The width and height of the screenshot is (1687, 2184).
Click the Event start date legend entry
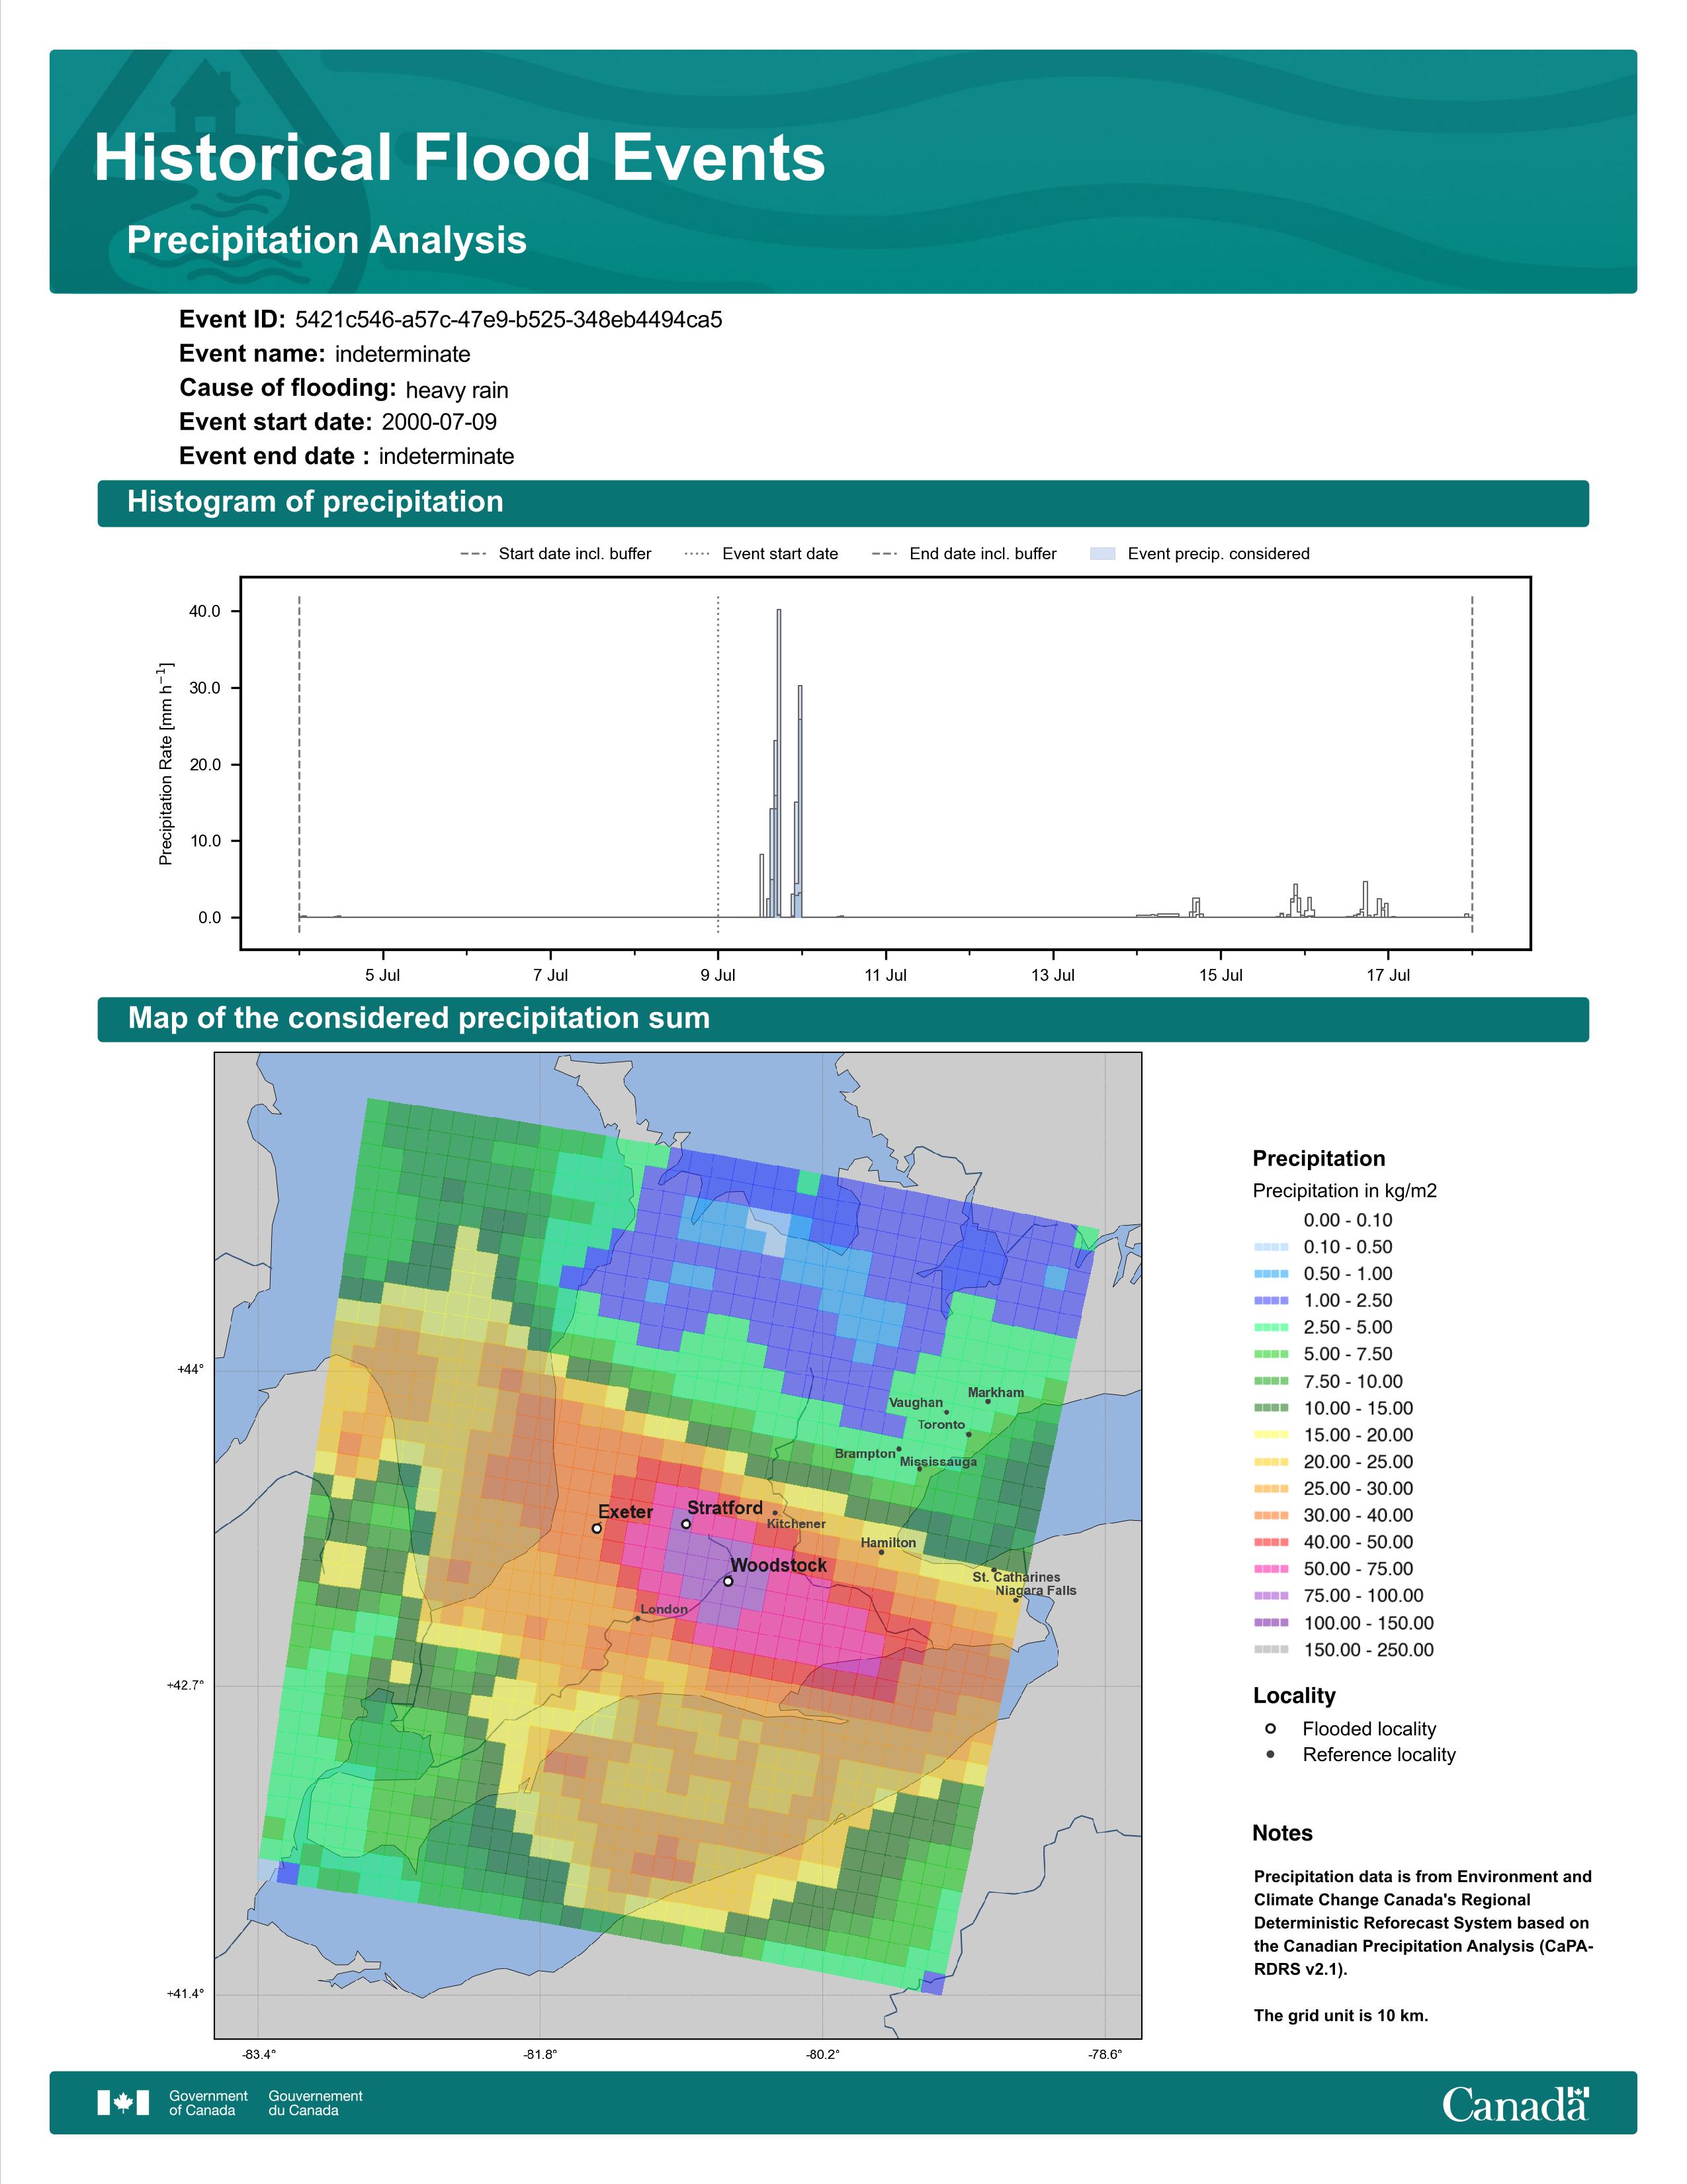(761, 554)
